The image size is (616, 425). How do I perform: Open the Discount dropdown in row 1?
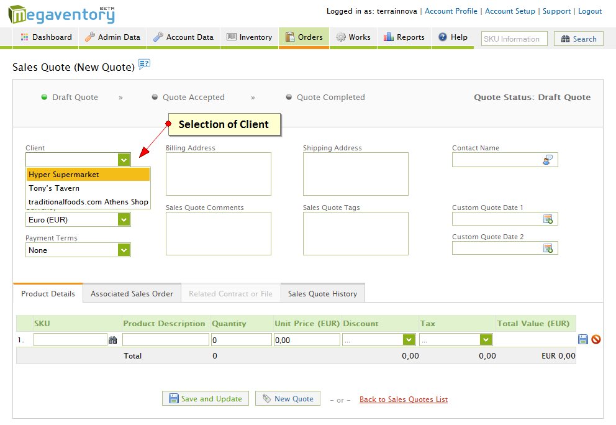tap(409, 340)
